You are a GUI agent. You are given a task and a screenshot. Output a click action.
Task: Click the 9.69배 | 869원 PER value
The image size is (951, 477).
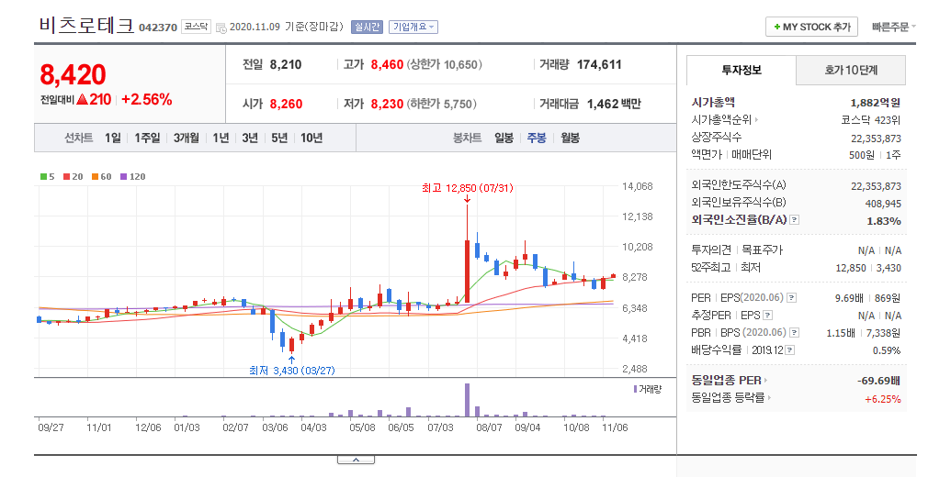tap(868, 298)
